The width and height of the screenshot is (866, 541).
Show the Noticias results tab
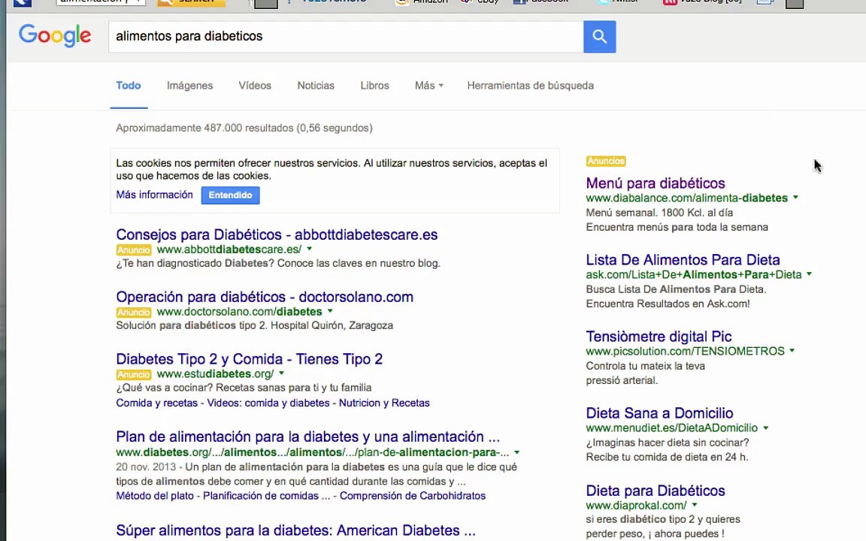(316, 86)
